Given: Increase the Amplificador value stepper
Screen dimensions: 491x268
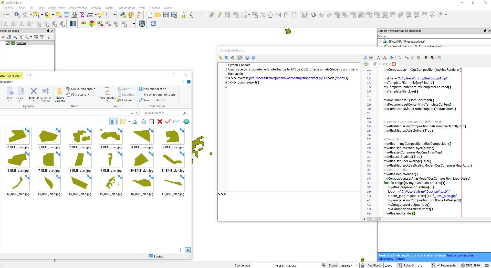Looking at the screenshot, I should (399, 264).
